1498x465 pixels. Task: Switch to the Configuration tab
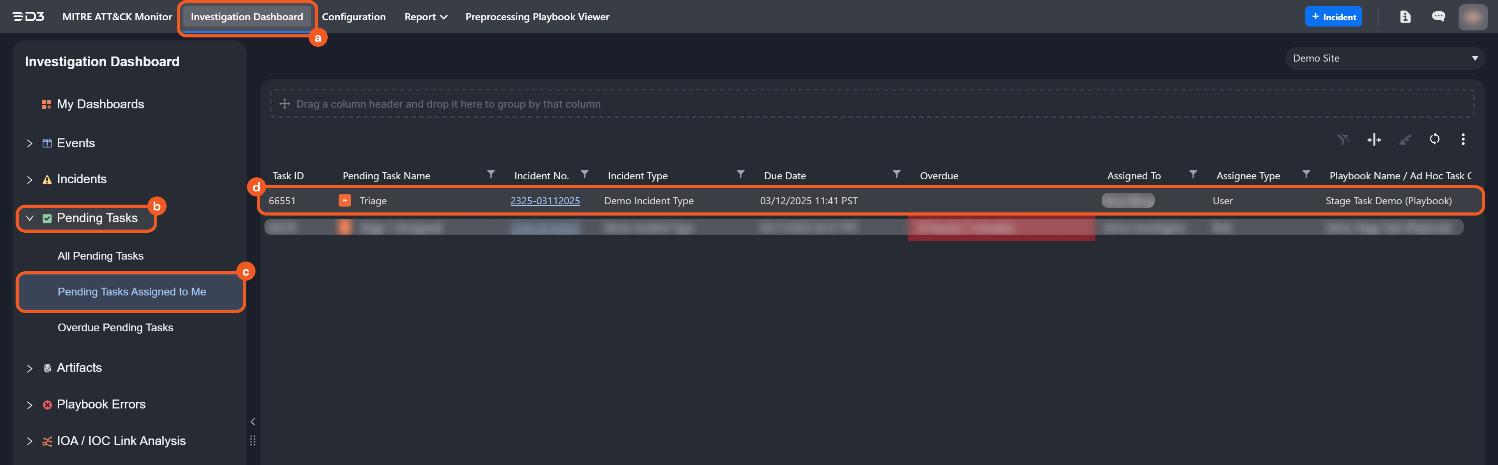353,17
